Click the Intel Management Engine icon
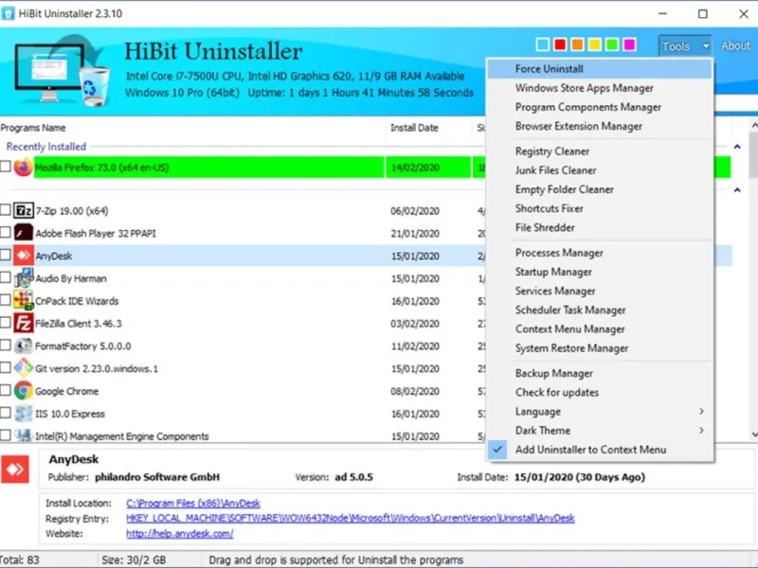 coord(23,435)
